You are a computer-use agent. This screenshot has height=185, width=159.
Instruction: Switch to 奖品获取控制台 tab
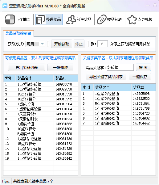tap(18, 33)
